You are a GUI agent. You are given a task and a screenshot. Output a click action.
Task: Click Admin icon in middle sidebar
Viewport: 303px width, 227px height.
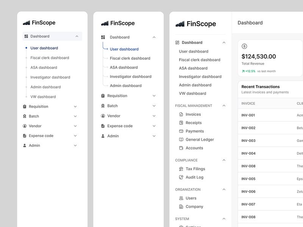(103, 136)
